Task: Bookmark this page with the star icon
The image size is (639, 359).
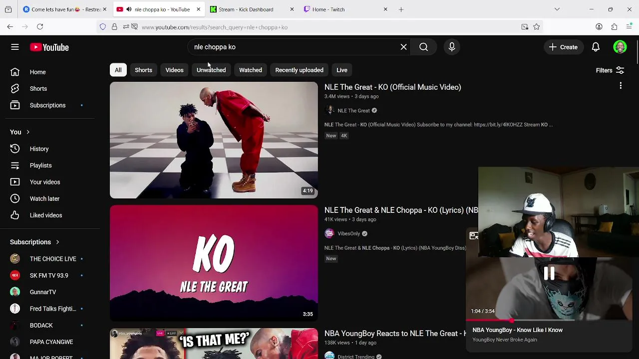Action: [x=537, y=27]
